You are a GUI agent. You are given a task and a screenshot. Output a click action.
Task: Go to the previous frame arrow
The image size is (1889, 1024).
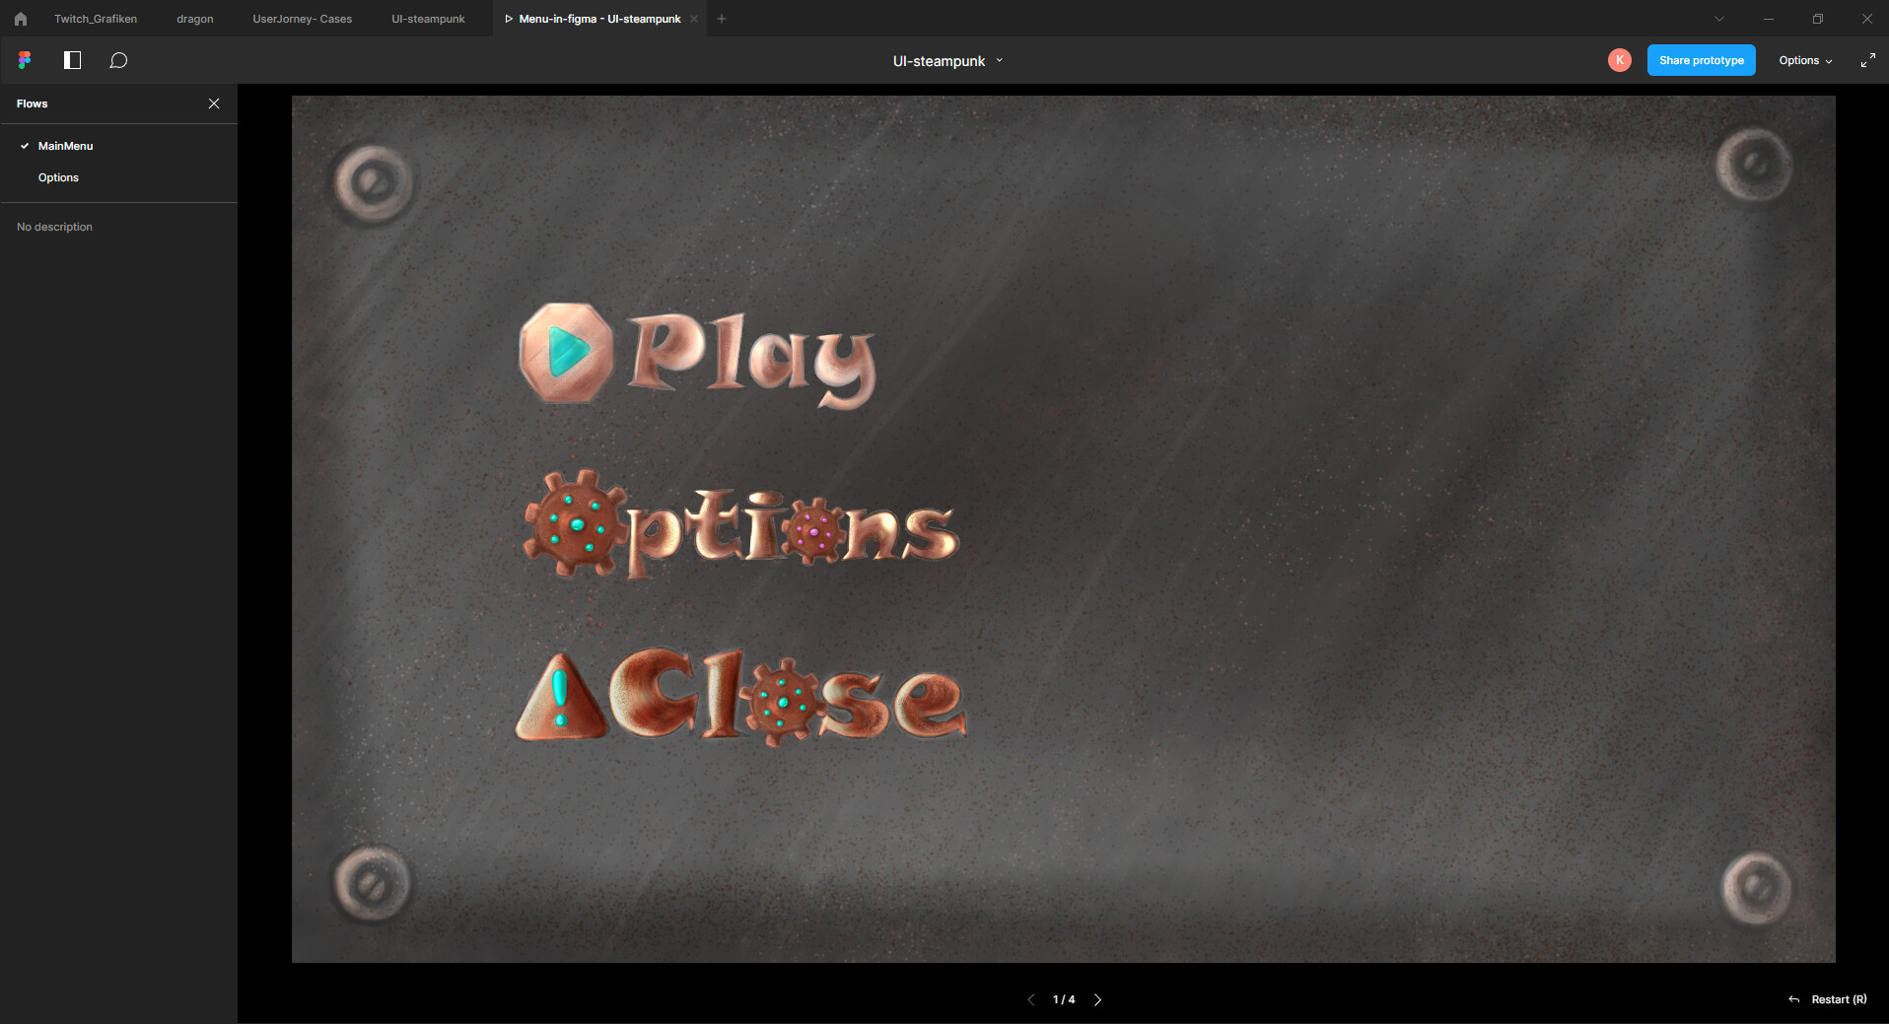coord(1032,999)
